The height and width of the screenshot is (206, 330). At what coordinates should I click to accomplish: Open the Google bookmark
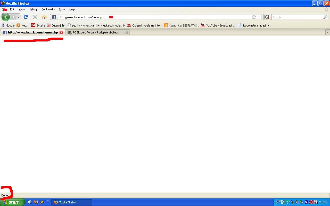[8, 25]
